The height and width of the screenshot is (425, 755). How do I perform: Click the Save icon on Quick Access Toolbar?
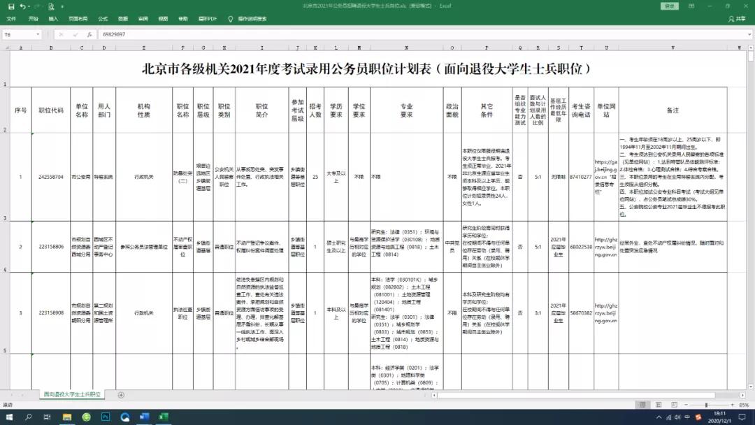(x=12, y=6)
